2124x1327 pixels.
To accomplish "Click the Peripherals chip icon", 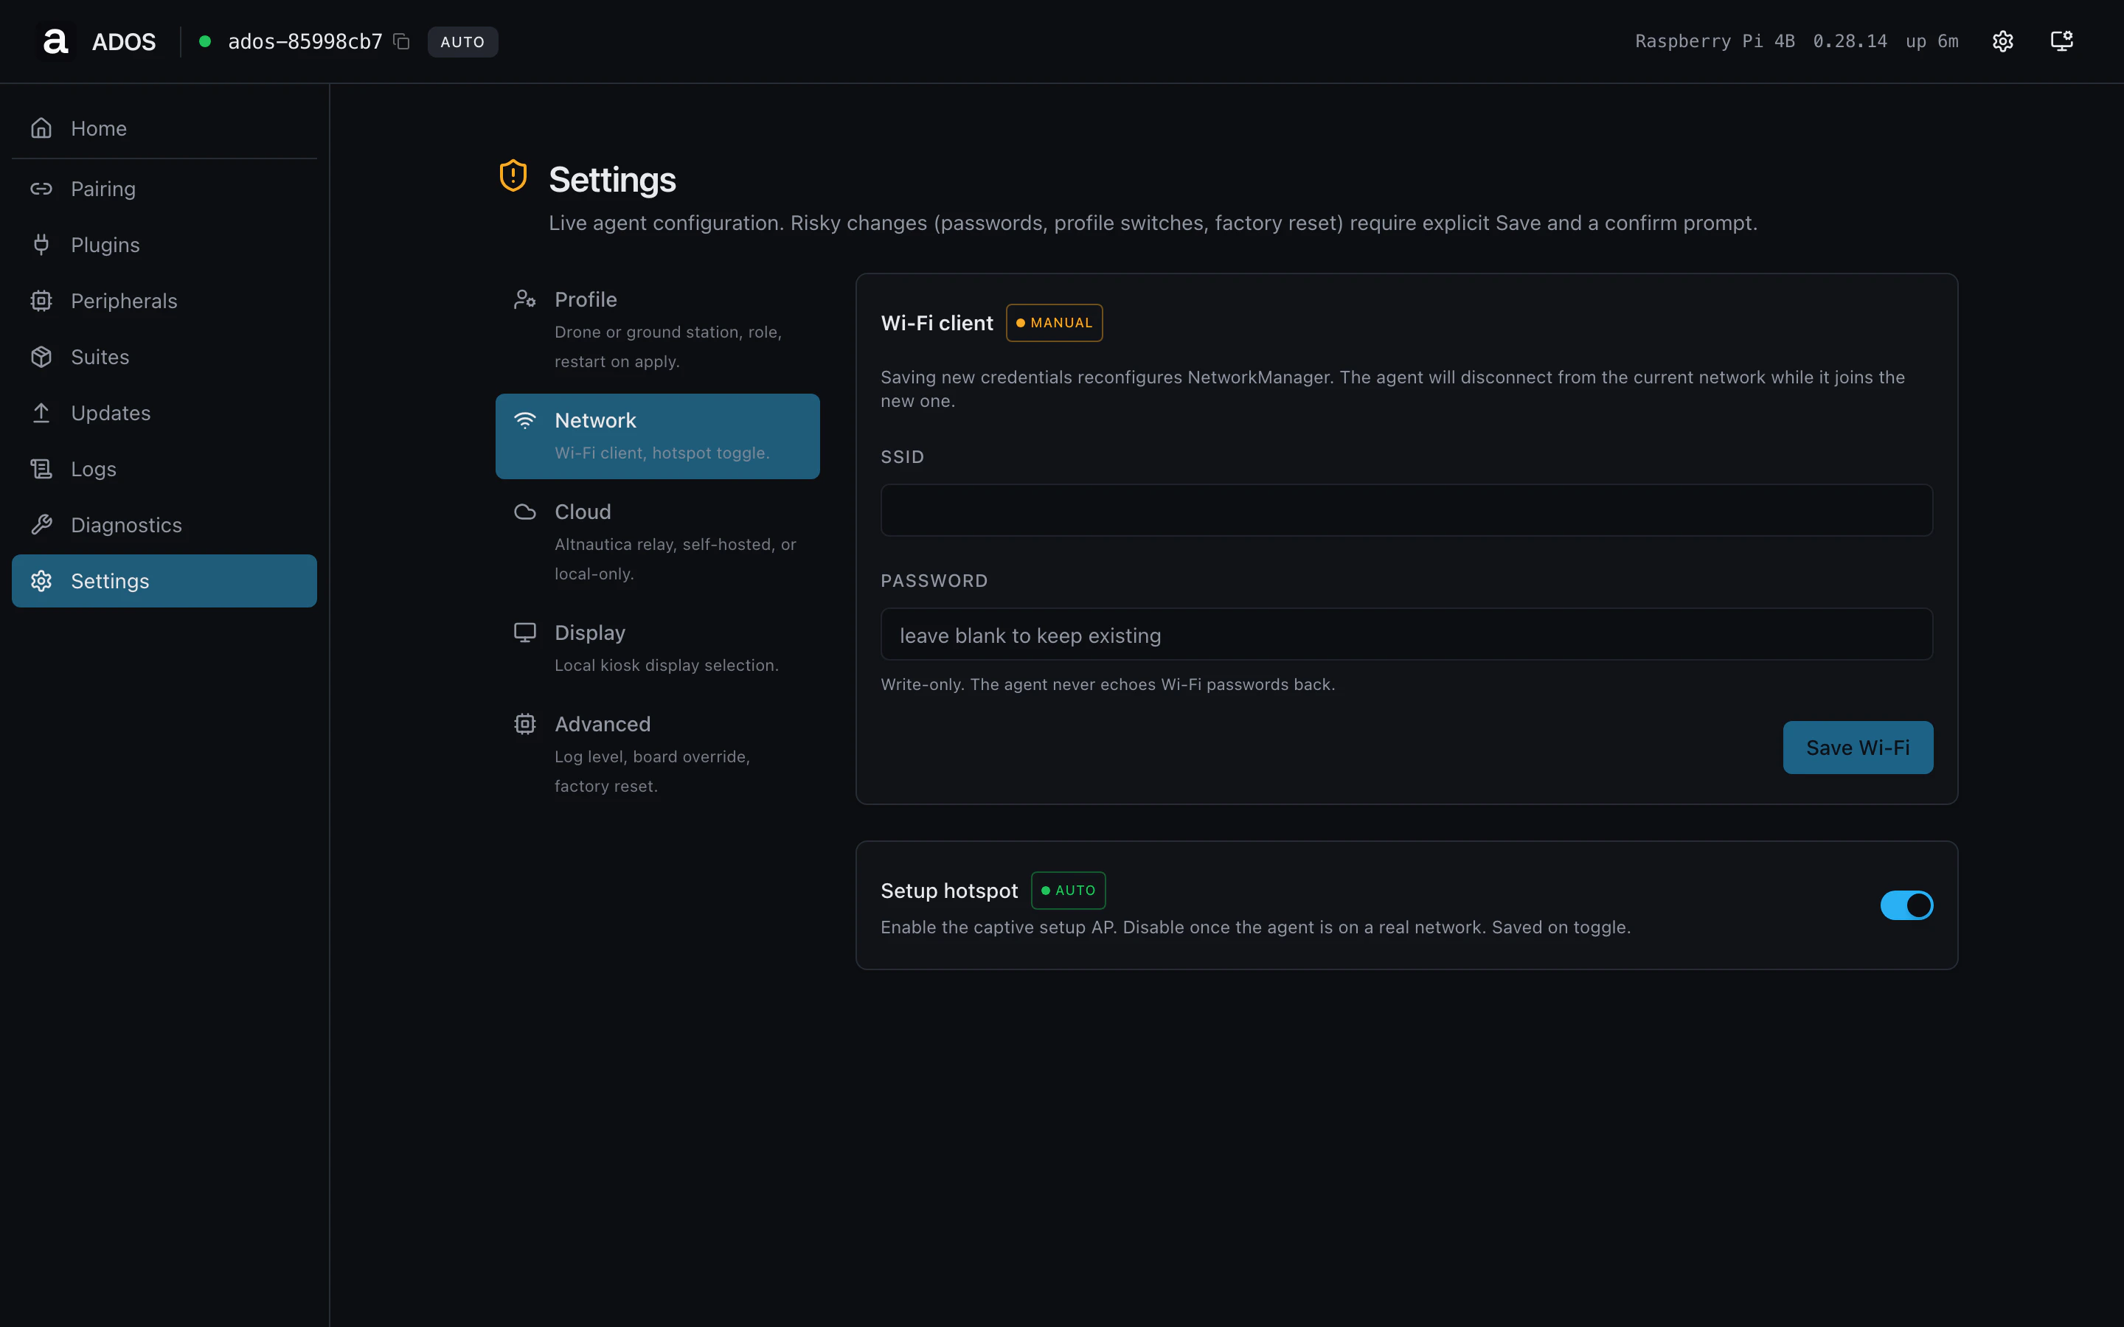I will tap(41, 301).
